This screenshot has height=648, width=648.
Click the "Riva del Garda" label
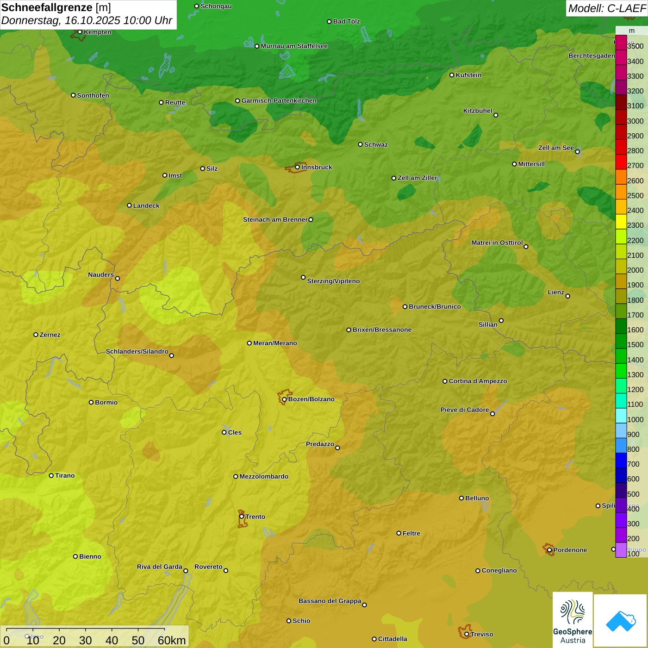tap(160, 567)
